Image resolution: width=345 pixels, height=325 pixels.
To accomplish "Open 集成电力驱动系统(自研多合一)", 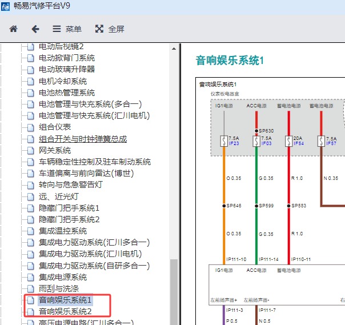I will tap(94, 266).
